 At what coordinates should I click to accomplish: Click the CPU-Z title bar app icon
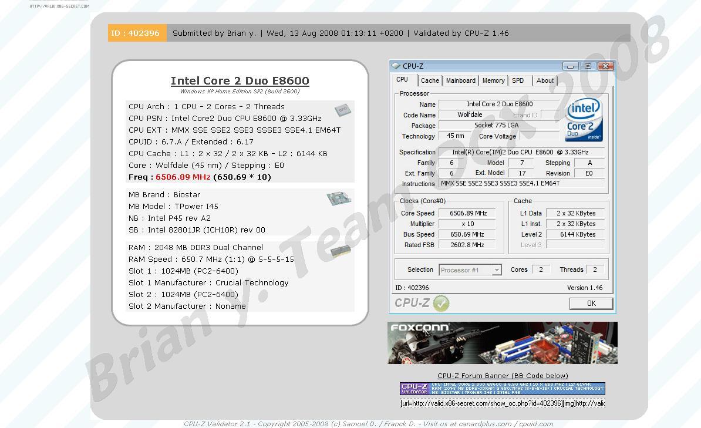(x=396, y=66)
